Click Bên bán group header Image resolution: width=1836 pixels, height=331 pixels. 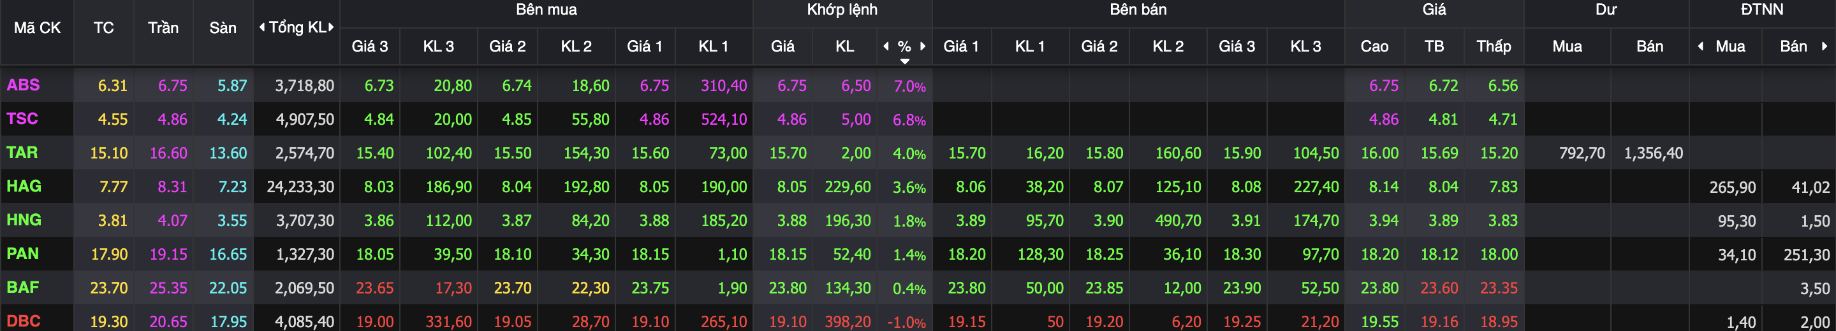(x=1138, y=10)
